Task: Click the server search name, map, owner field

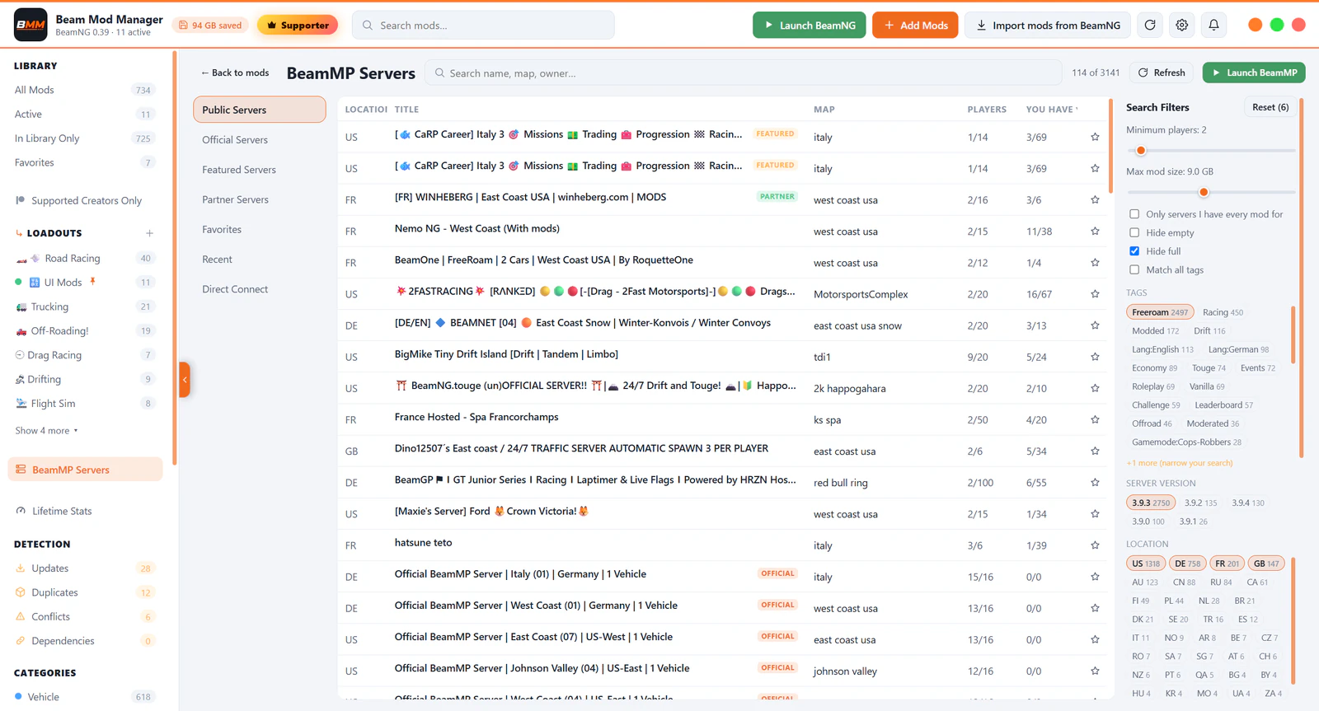Action: click(744, 73)
